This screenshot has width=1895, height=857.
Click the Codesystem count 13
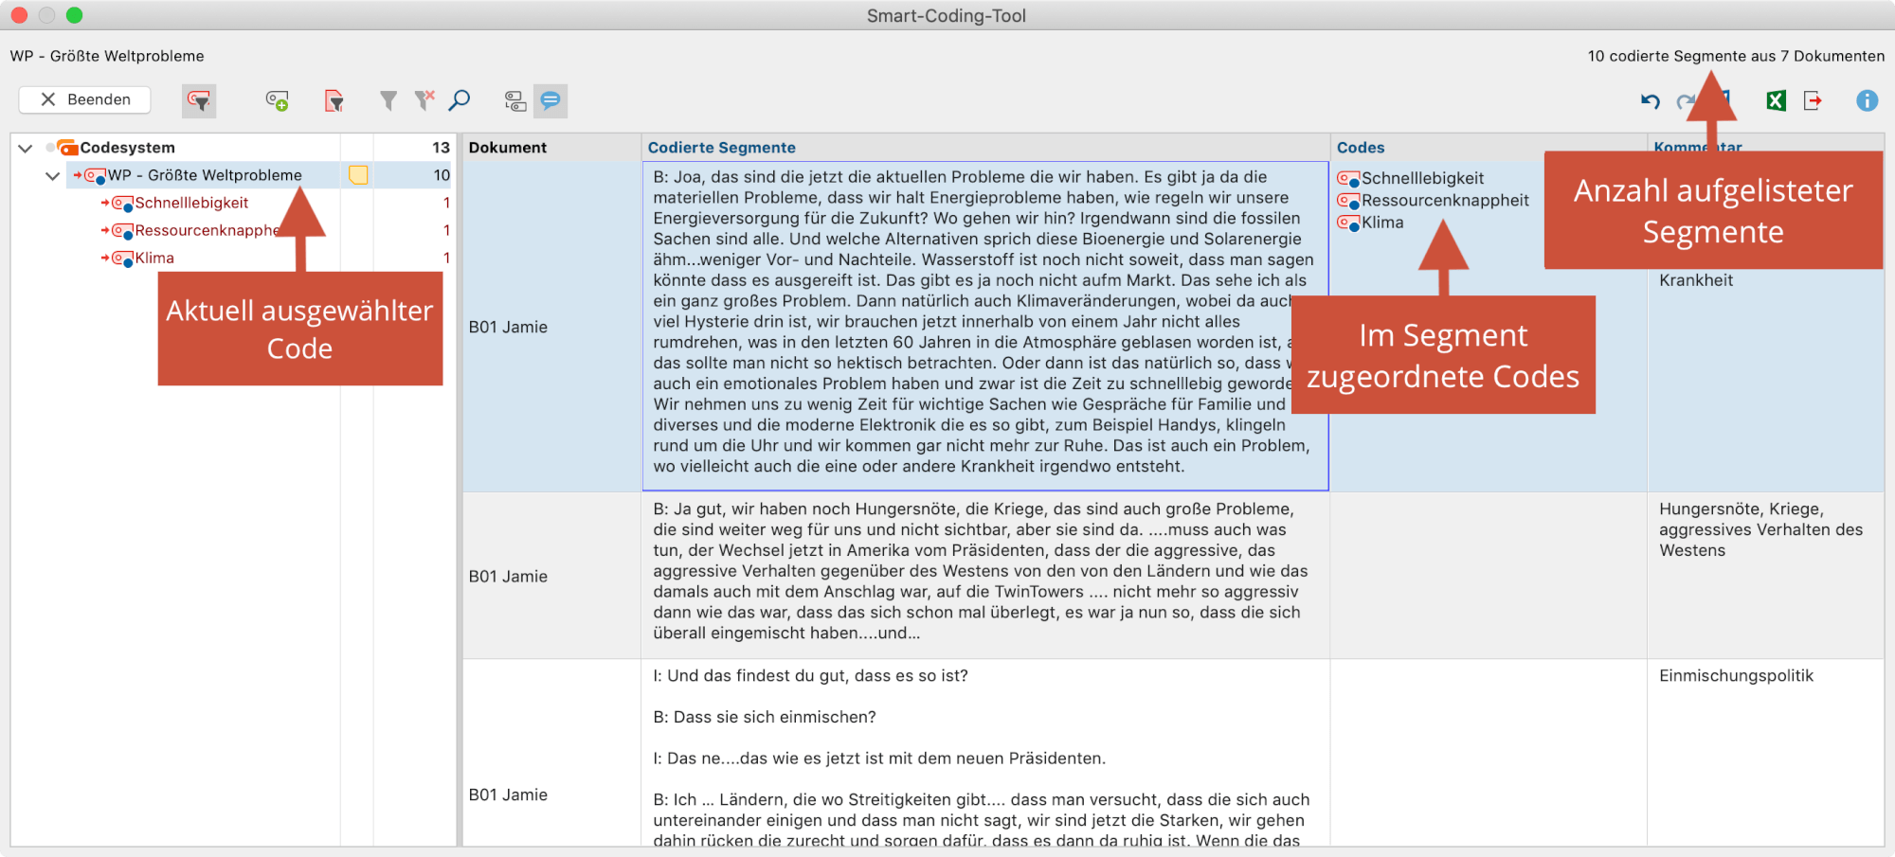(441, 148)
